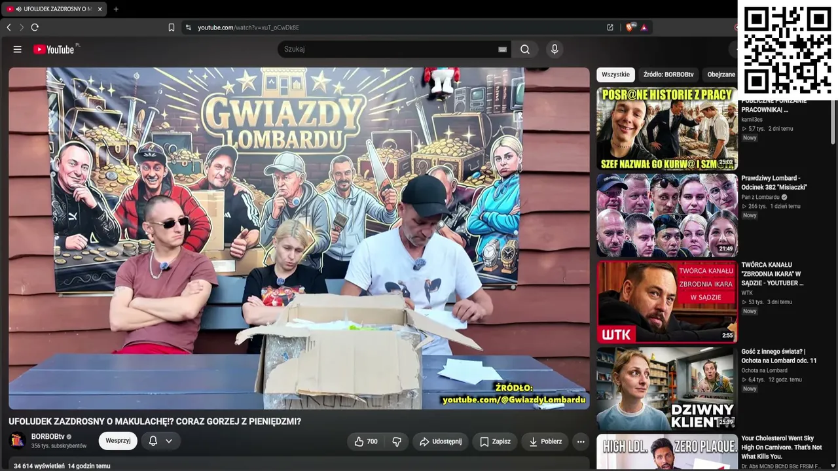Visit the WTK channel link
This screenshot has height=471, width=838.
coord(747,293)
